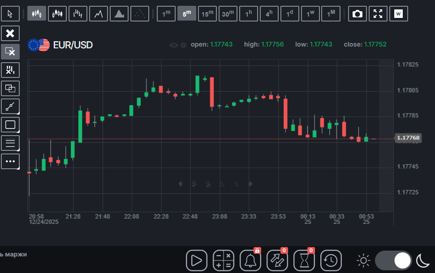Toggle the light/dark theme switch
435x273 pixels.
pos(393,260)
